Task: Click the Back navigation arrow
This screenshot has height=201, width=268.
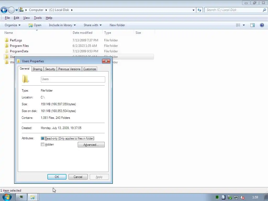Action: coord(4,10)
